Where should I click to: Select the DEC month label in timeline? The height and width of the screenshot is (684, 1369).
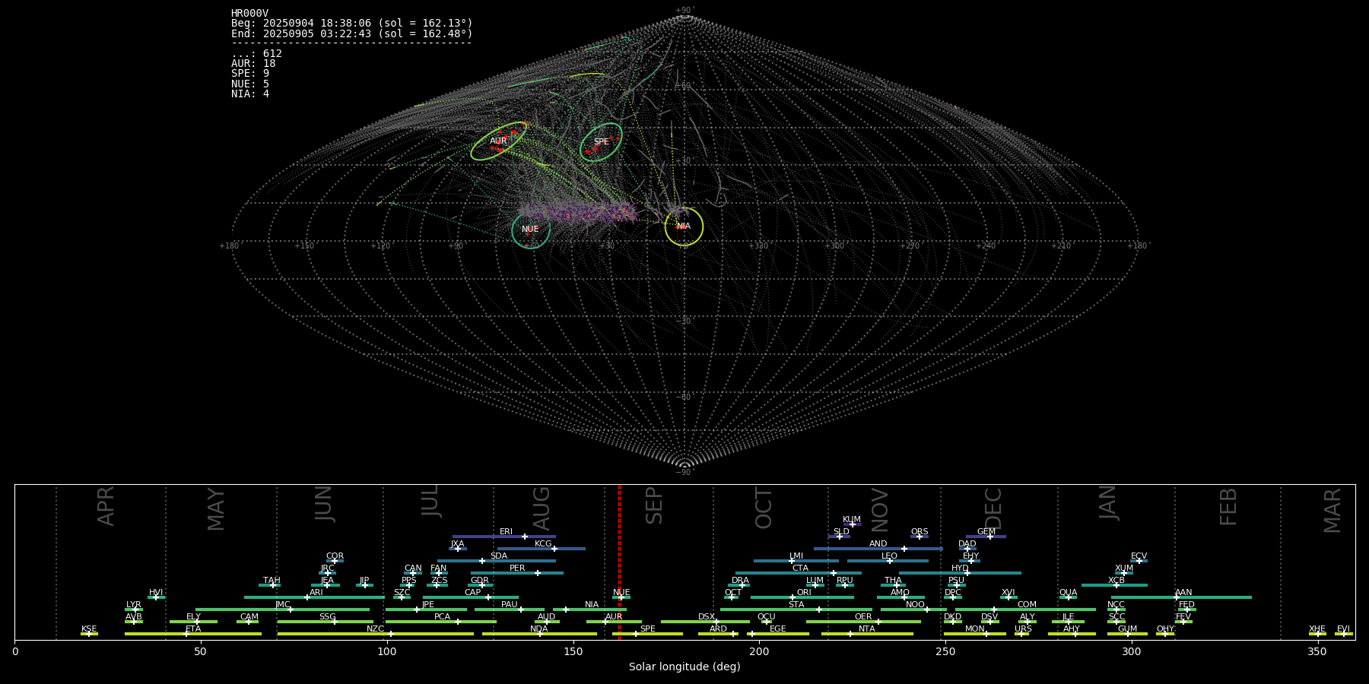(993, 508)
